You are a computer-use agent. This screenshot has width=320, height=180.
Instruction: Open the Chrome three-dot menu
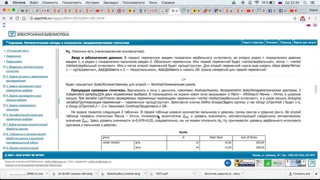pos(315,18)
